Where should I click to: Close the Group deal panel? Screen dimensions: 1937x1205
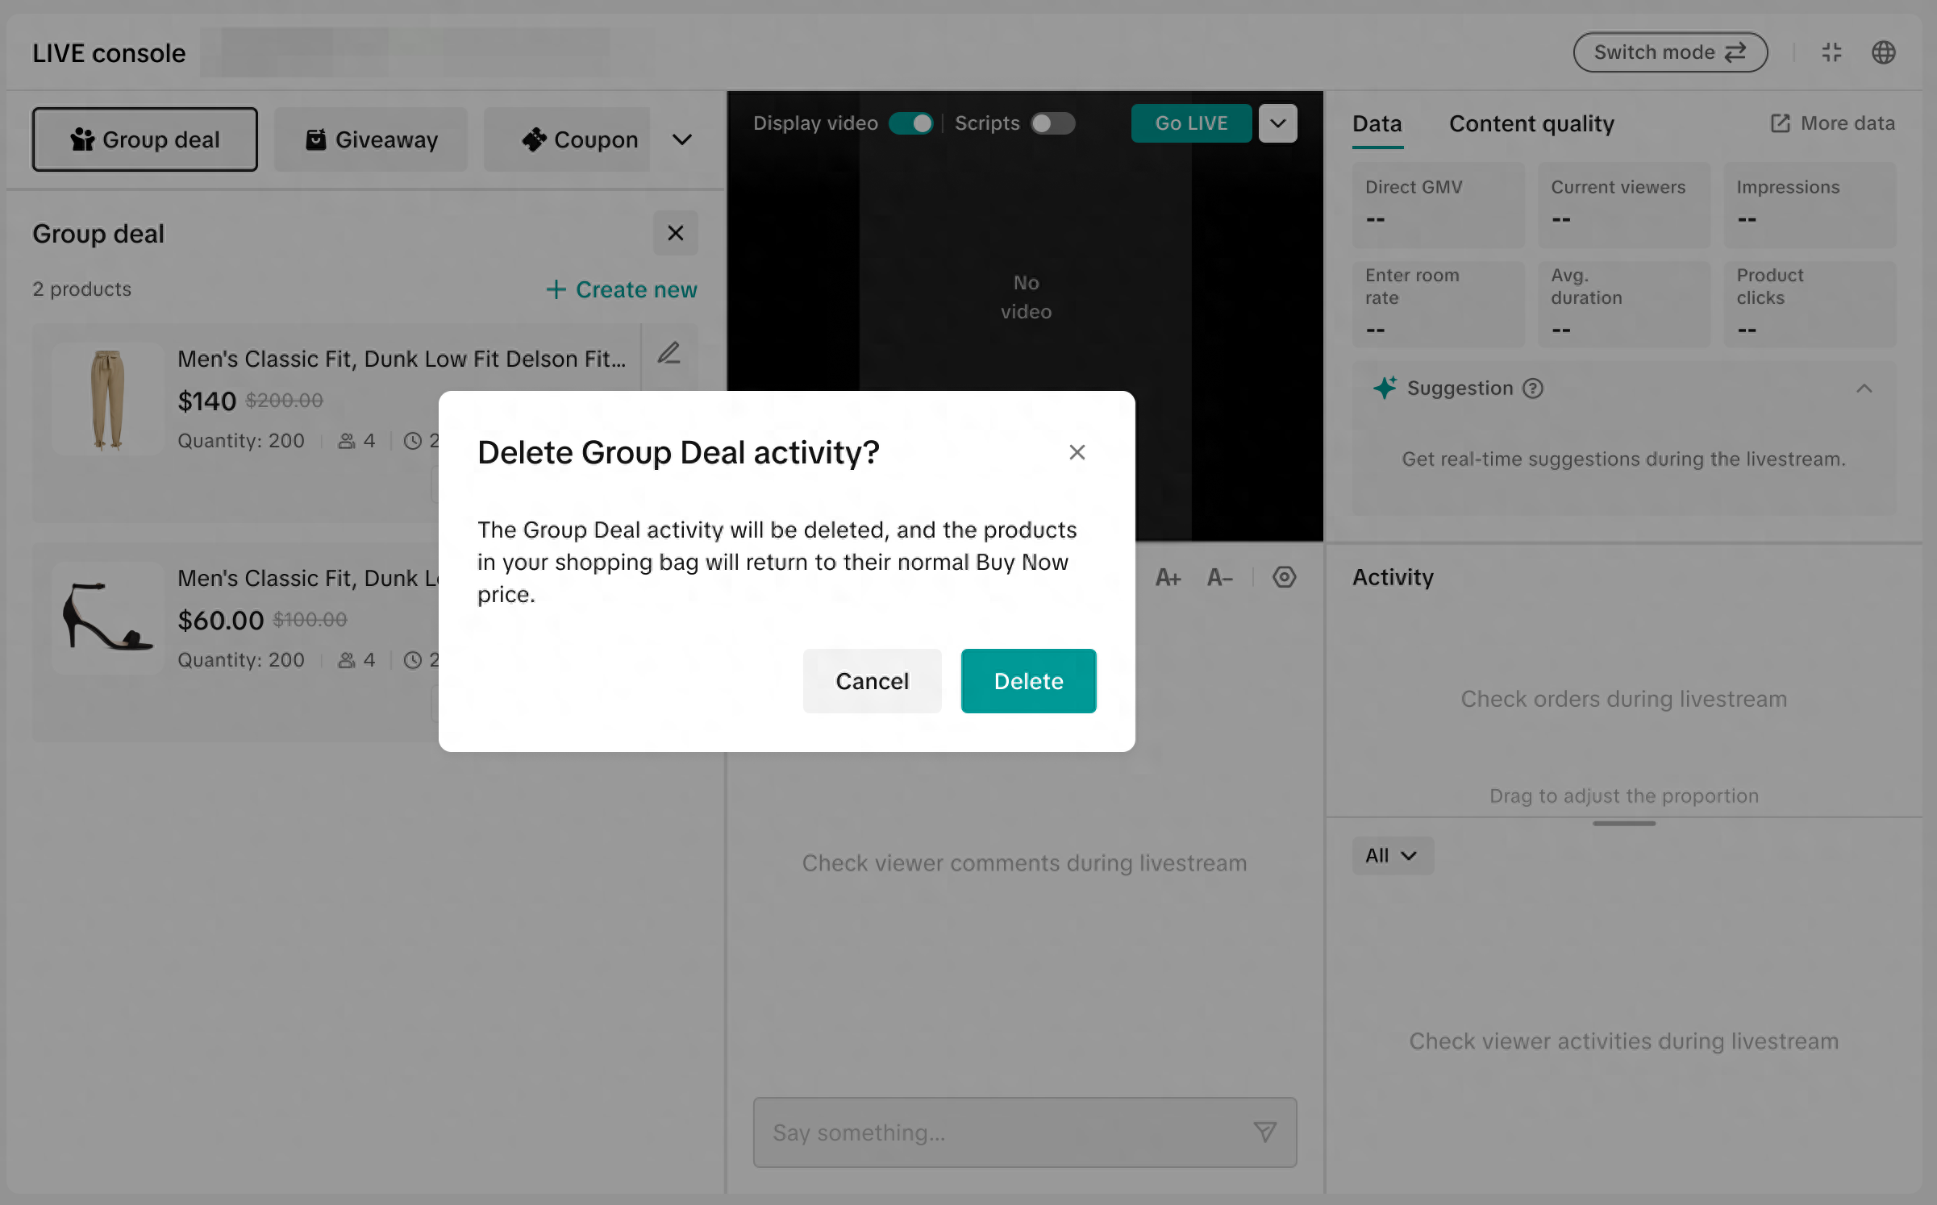coord(675,233)
